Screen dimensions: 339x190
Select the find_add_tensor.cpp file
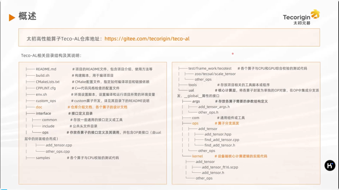point(221,140)
